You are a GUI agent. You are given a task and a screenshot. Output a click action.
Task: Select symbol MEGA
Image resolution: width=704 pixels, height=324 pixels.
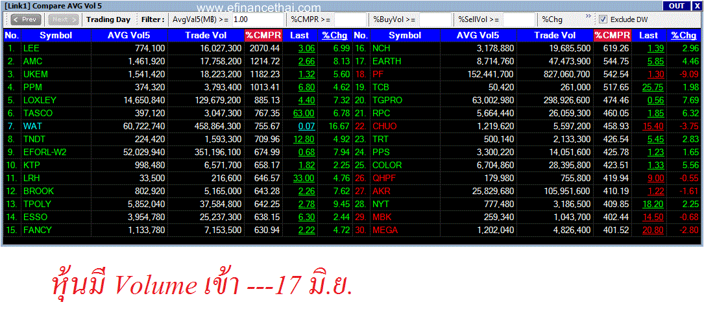point(385,231)
